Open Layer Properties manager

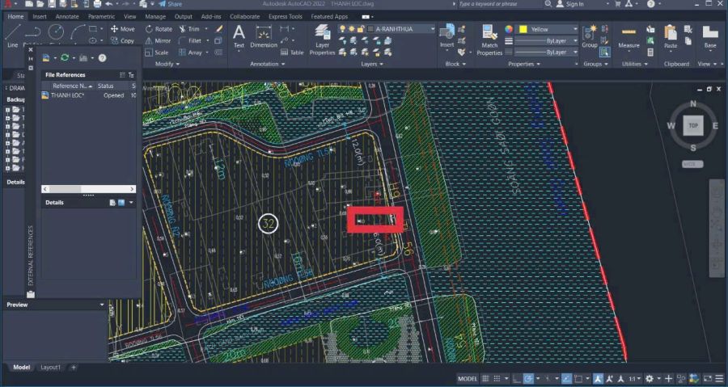(x=322, y=38)
